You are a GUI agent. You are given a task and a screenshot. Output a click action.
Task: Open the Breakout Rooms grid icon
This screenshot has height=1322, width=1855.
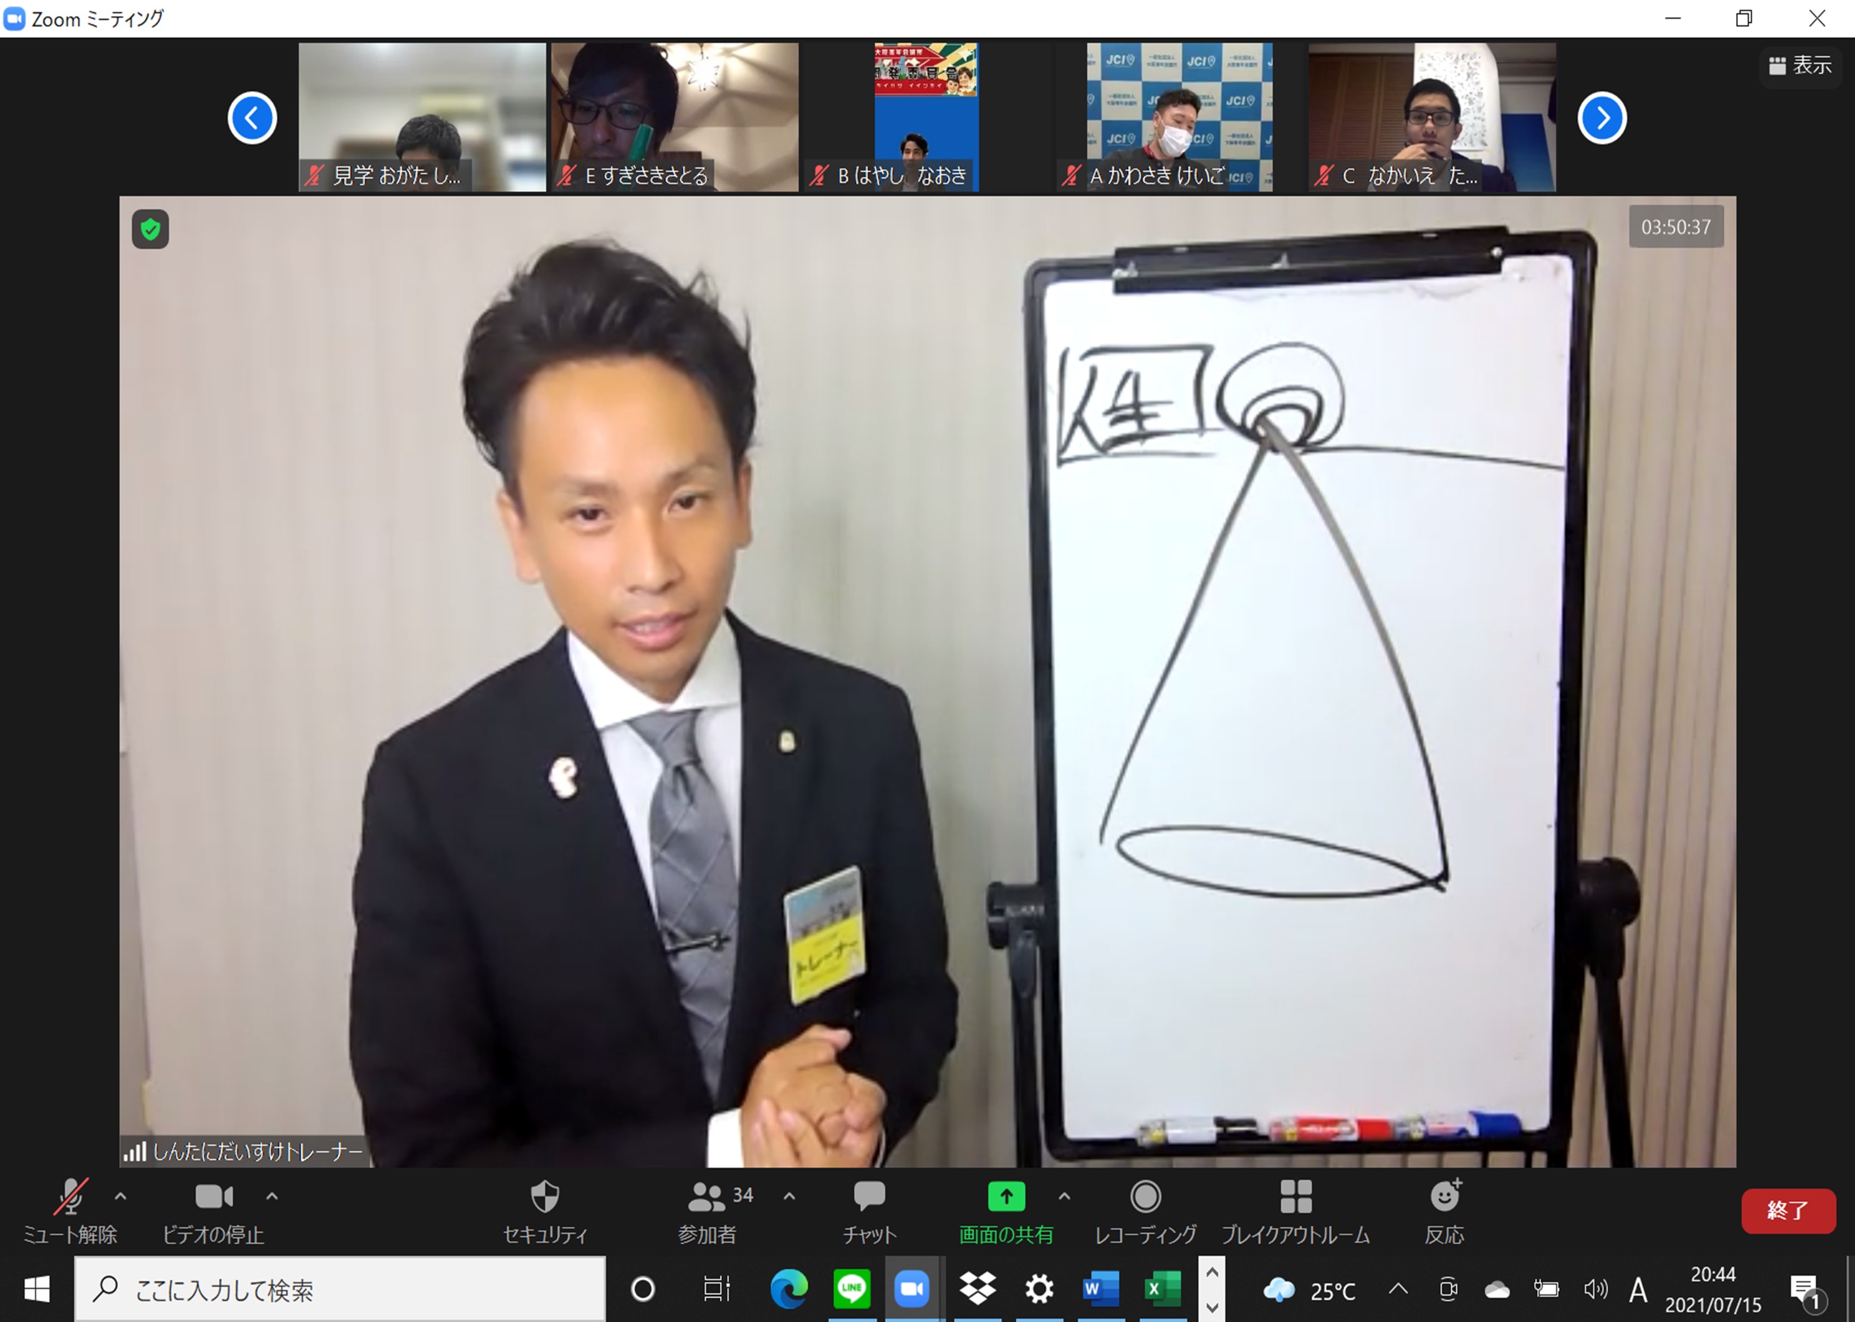click(x=1295, y=1197)
